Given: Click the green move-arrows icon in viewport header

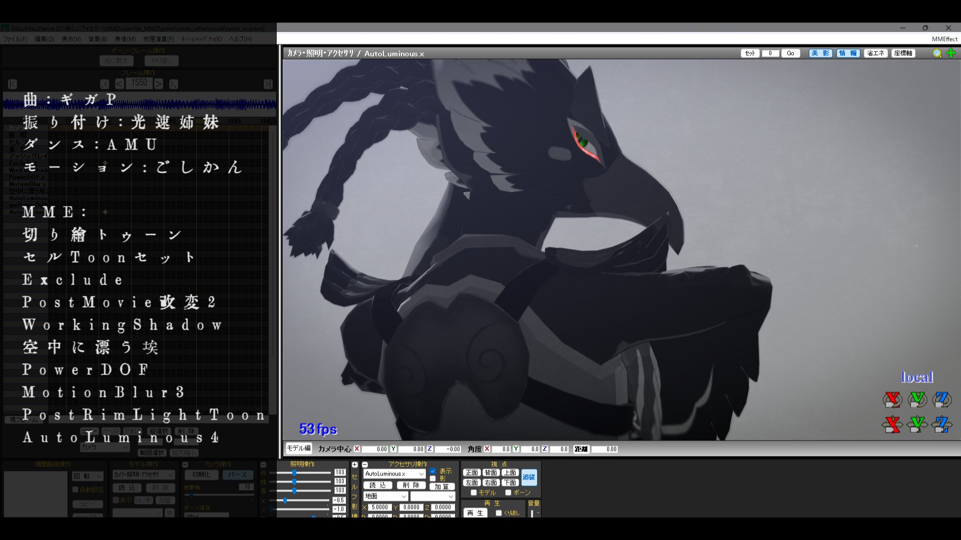Looking at the screenshot, I should click(951, 53).
